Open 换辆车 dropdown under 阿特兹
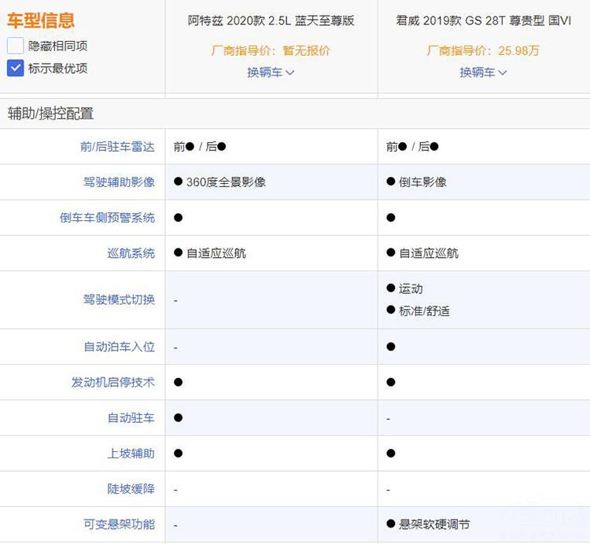This screenshot has width=590, height=544. click(271, 72)
